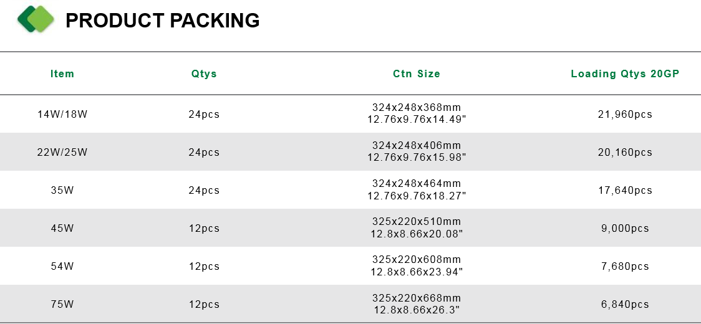Select the 324x248x464mm carton size cell
This screenshot has width=701, height=324.
417,189
